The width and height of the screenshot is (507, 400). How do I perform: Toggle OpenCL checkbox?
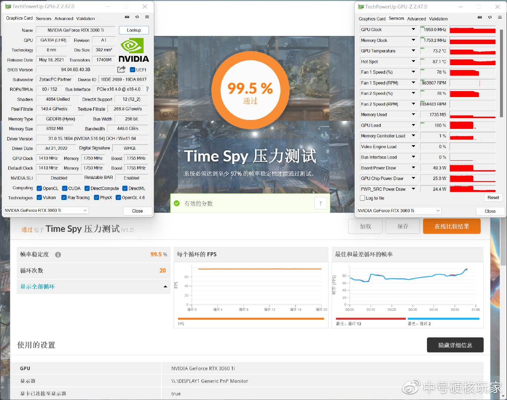pyautogui.click(x=39, y=189)
